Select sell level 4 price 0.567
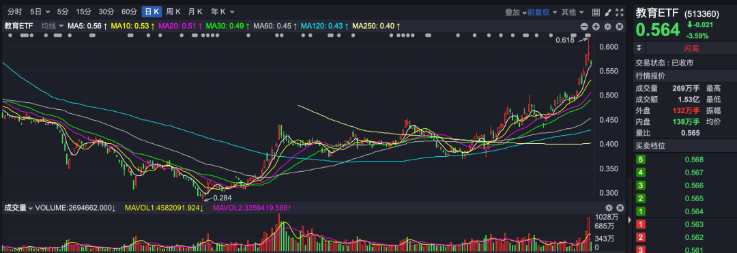The width and height of the screenshot is (737, 253). (694, 173)
